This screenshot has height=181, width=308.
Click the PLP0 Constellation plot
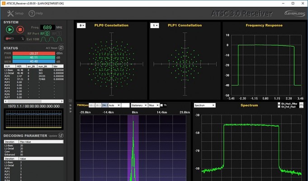(x=111, y=64)
